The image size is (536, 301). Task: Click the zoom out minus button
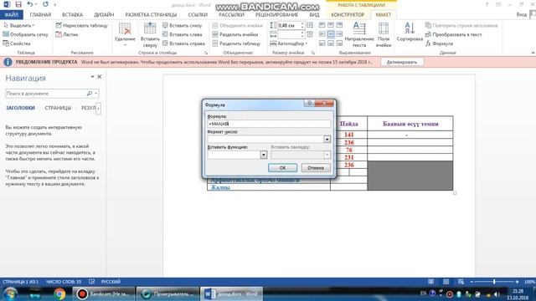click(472, 282)
